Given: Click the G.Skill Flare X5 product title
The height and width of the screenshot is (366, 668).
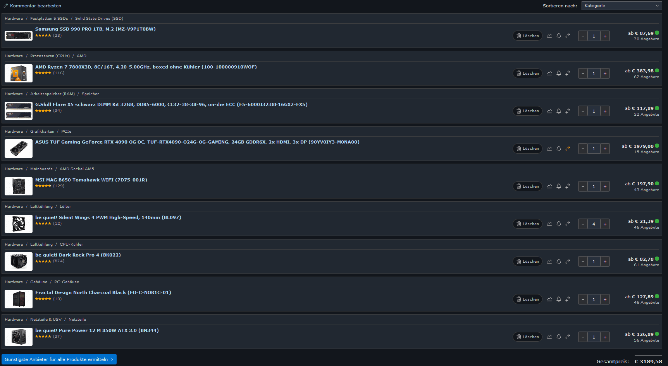Looking at the screenshot, I should [x=171, y=104].
